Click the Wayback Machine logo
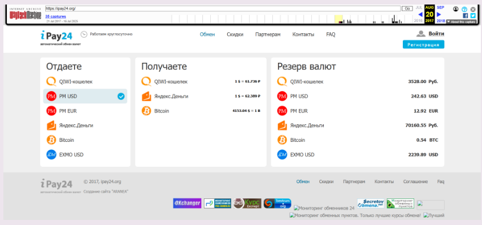This screenshot has width=482, height=225. coord(25,14)
